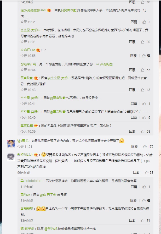This screenshot has height=234, width=161.
Task: Reply to 番茄茄酥's comment
Action: (x=132, y=221)
